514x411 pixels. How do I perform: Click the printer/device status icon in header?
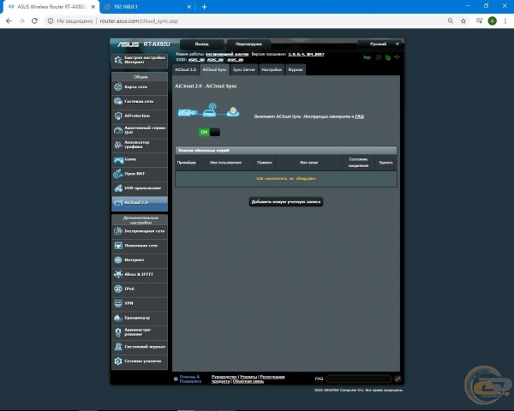tap(379, 57)
